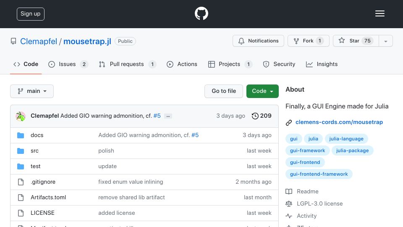The image size is (403, 227).
Task: Open the Readme link in About
Action: click(x=307, y=192)
